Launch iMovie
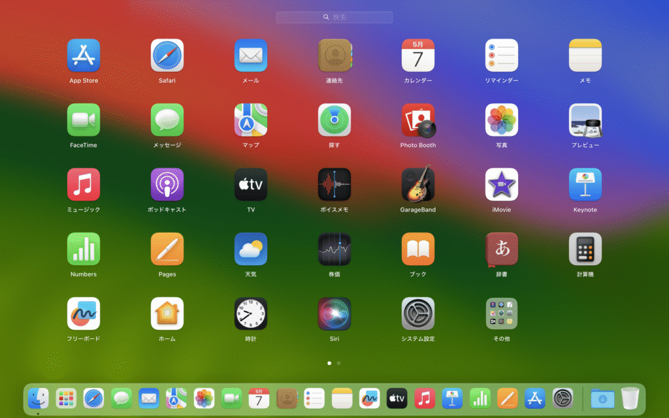Screen dimensions: 669x418 coord(502,184)
